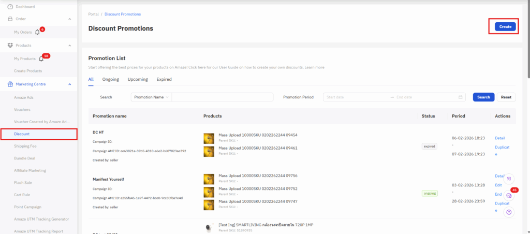Select the Upcoming promotions tab

[x=137, y=79]
